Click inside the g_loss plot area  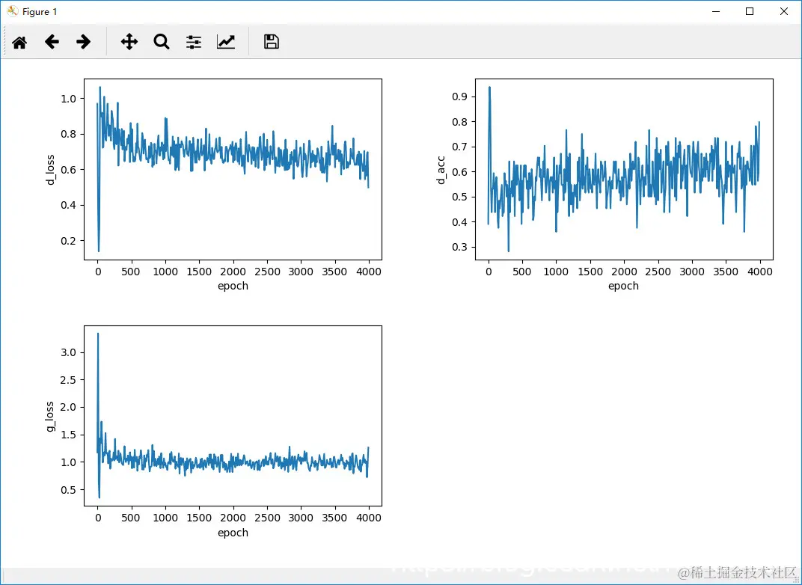point(233,416)
